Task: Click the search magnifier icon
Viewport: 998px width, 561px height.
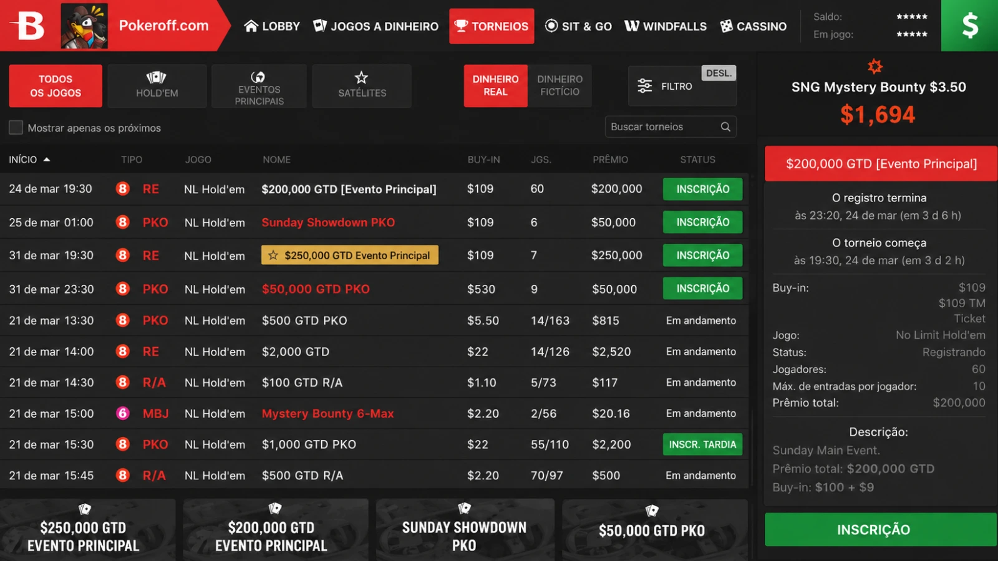Action: (725, 127)
